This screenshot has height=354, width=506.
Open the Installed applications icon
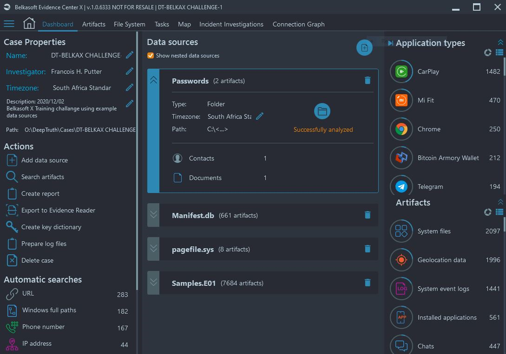click(x=401, y=317)
